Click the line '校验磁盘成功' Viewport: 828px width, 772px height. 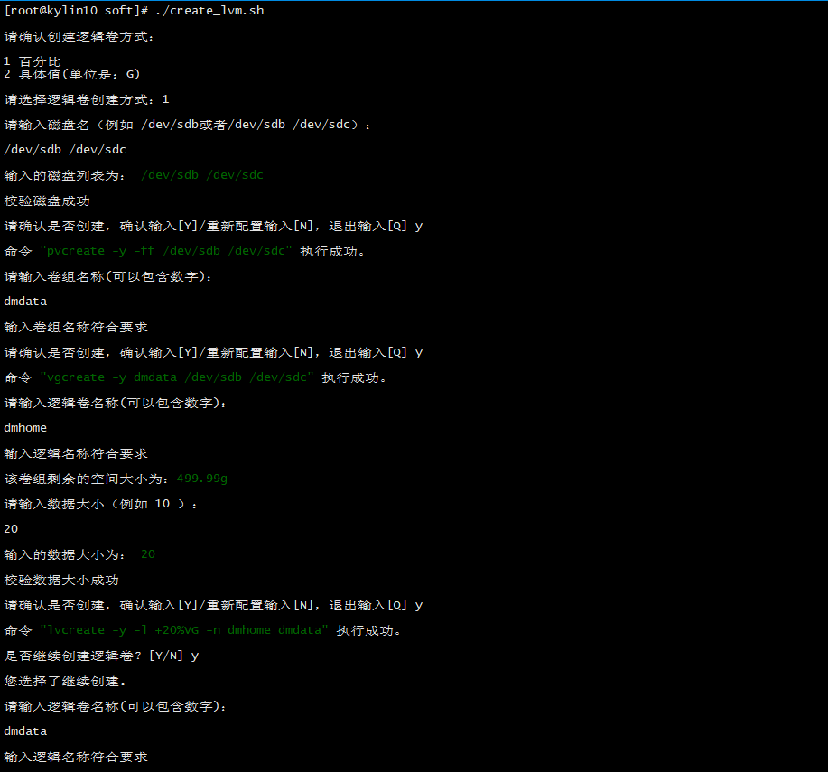[x=47, y=200]
